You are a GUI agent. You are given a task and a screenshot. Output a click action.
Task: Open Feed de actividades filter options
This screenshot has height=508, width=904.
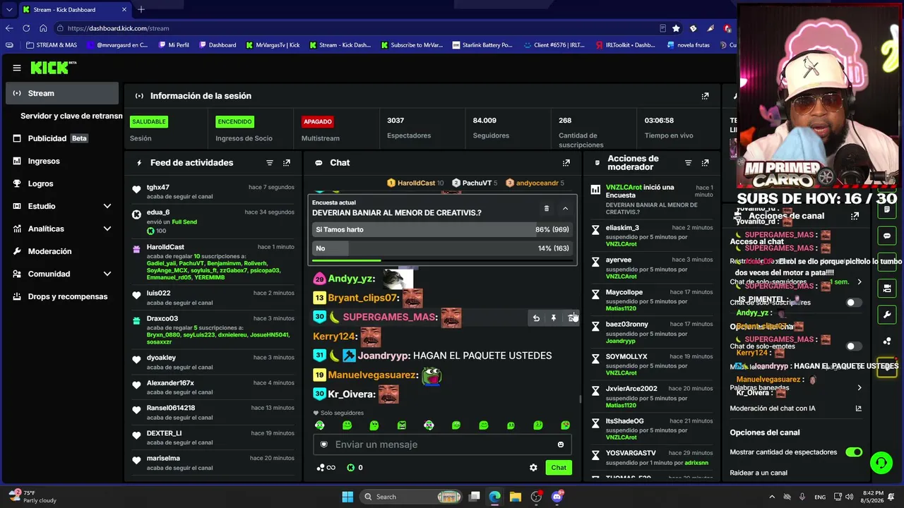coord(270,163)
